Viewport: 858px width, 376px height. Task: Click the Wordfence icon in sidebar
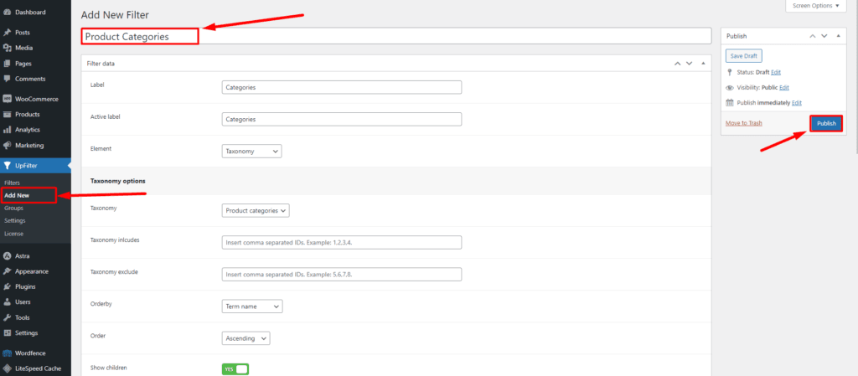pos(8,353)
